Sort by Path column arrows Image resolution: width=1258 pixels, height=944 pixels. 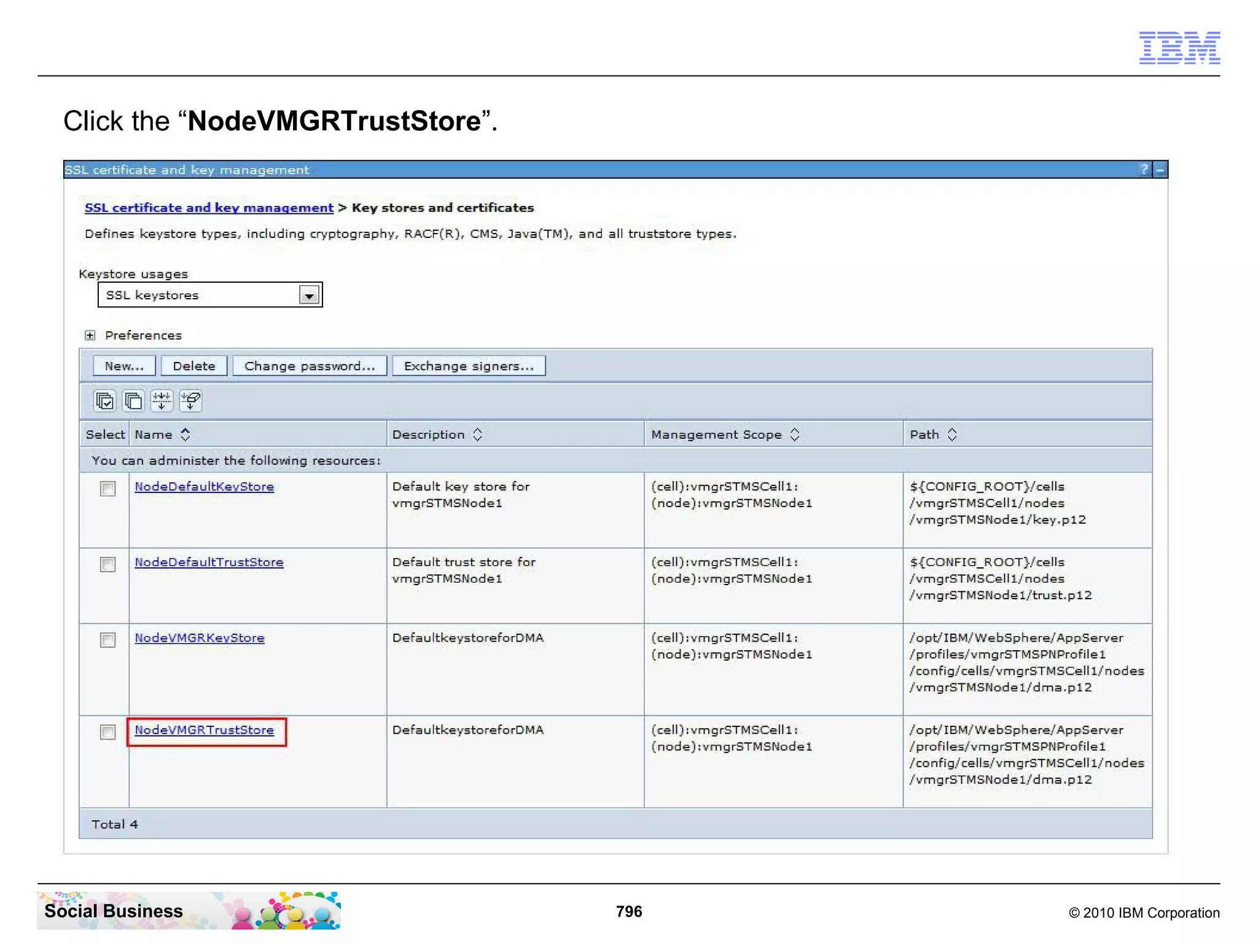coord(952,435)
